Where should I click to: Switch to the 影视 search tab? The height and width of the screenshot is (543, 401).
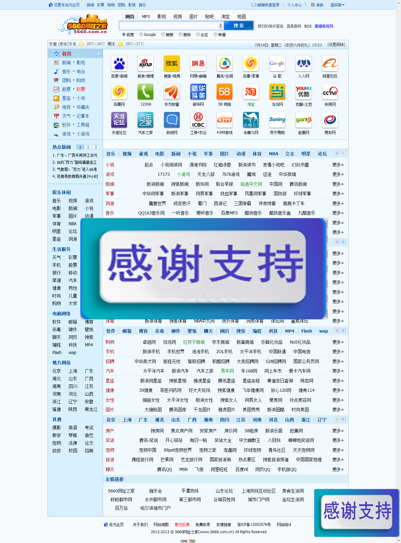(x=162, y=17)
